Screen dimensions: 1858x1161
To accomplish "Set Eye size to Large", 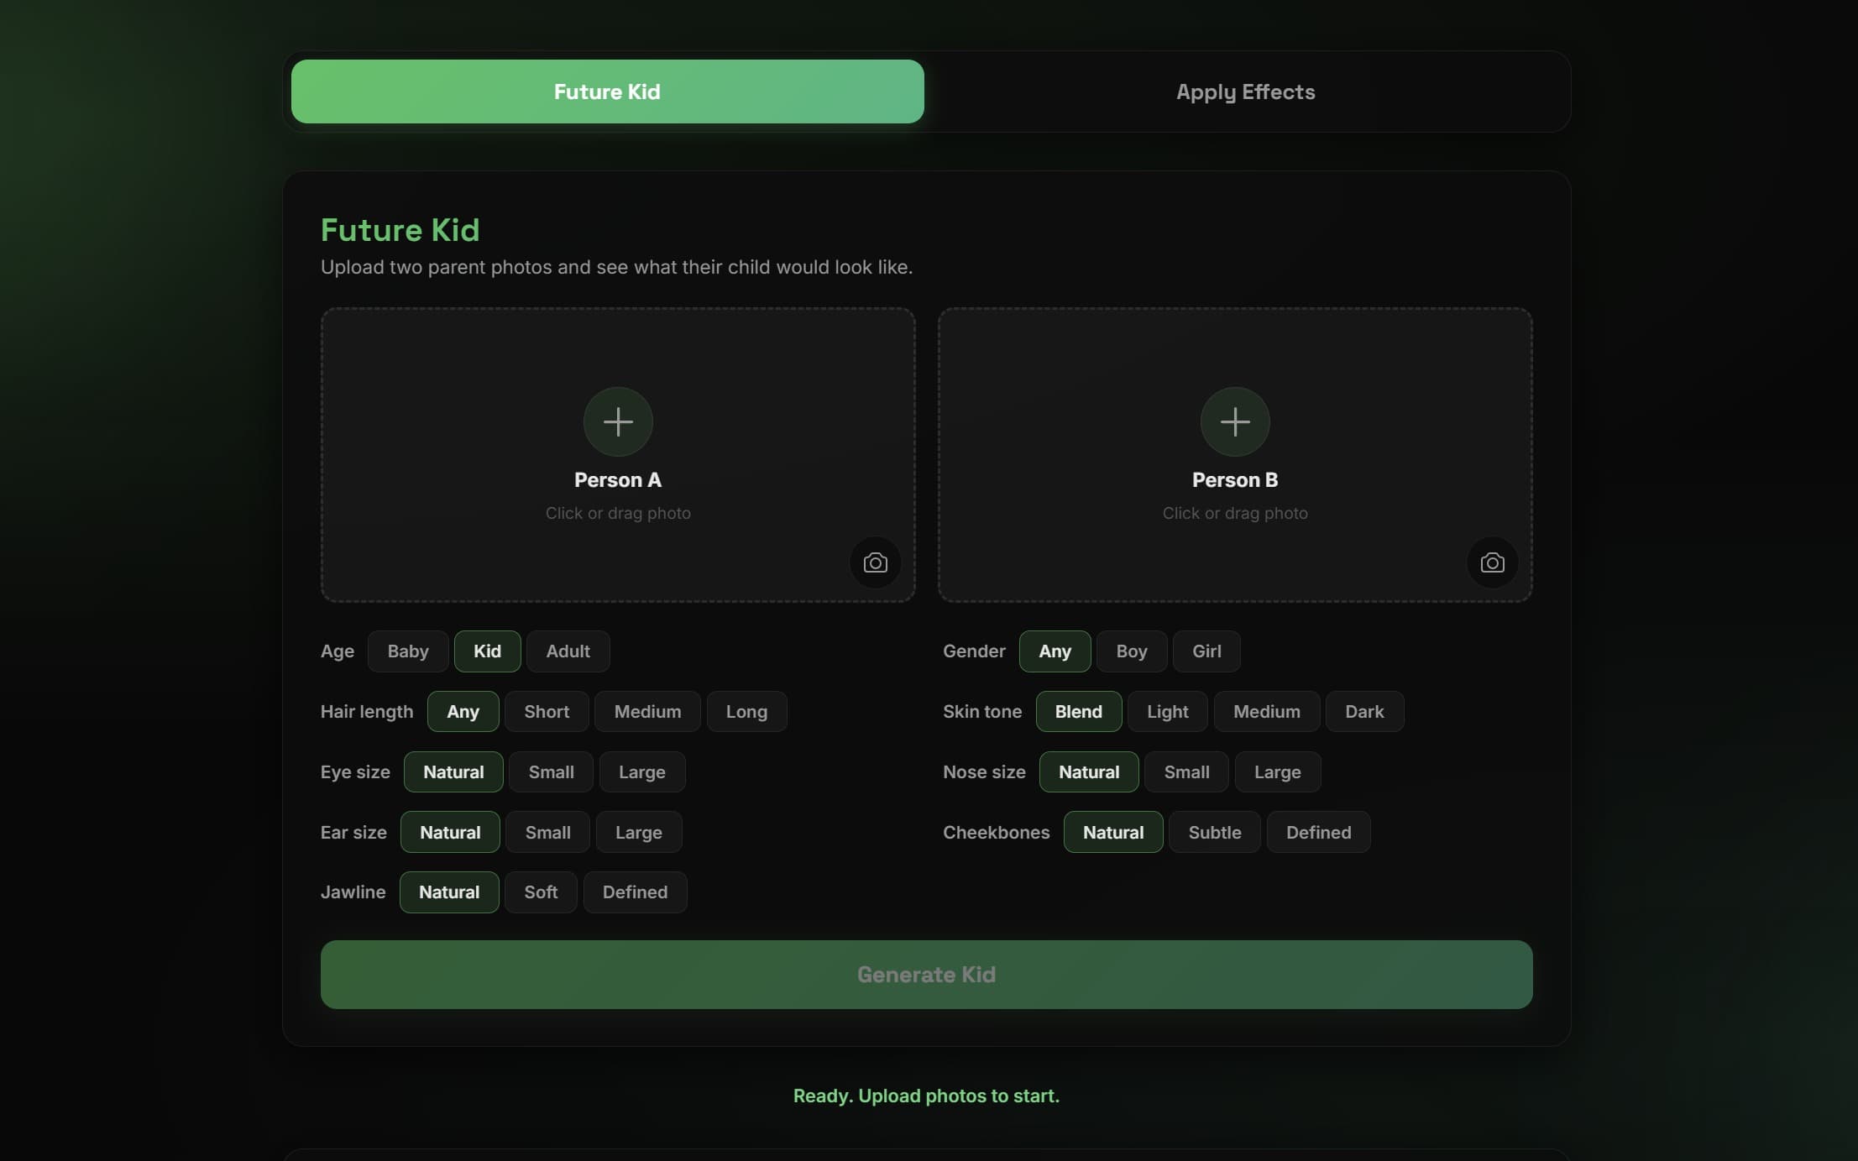I will pyautogui.click(x=641, y=772).
